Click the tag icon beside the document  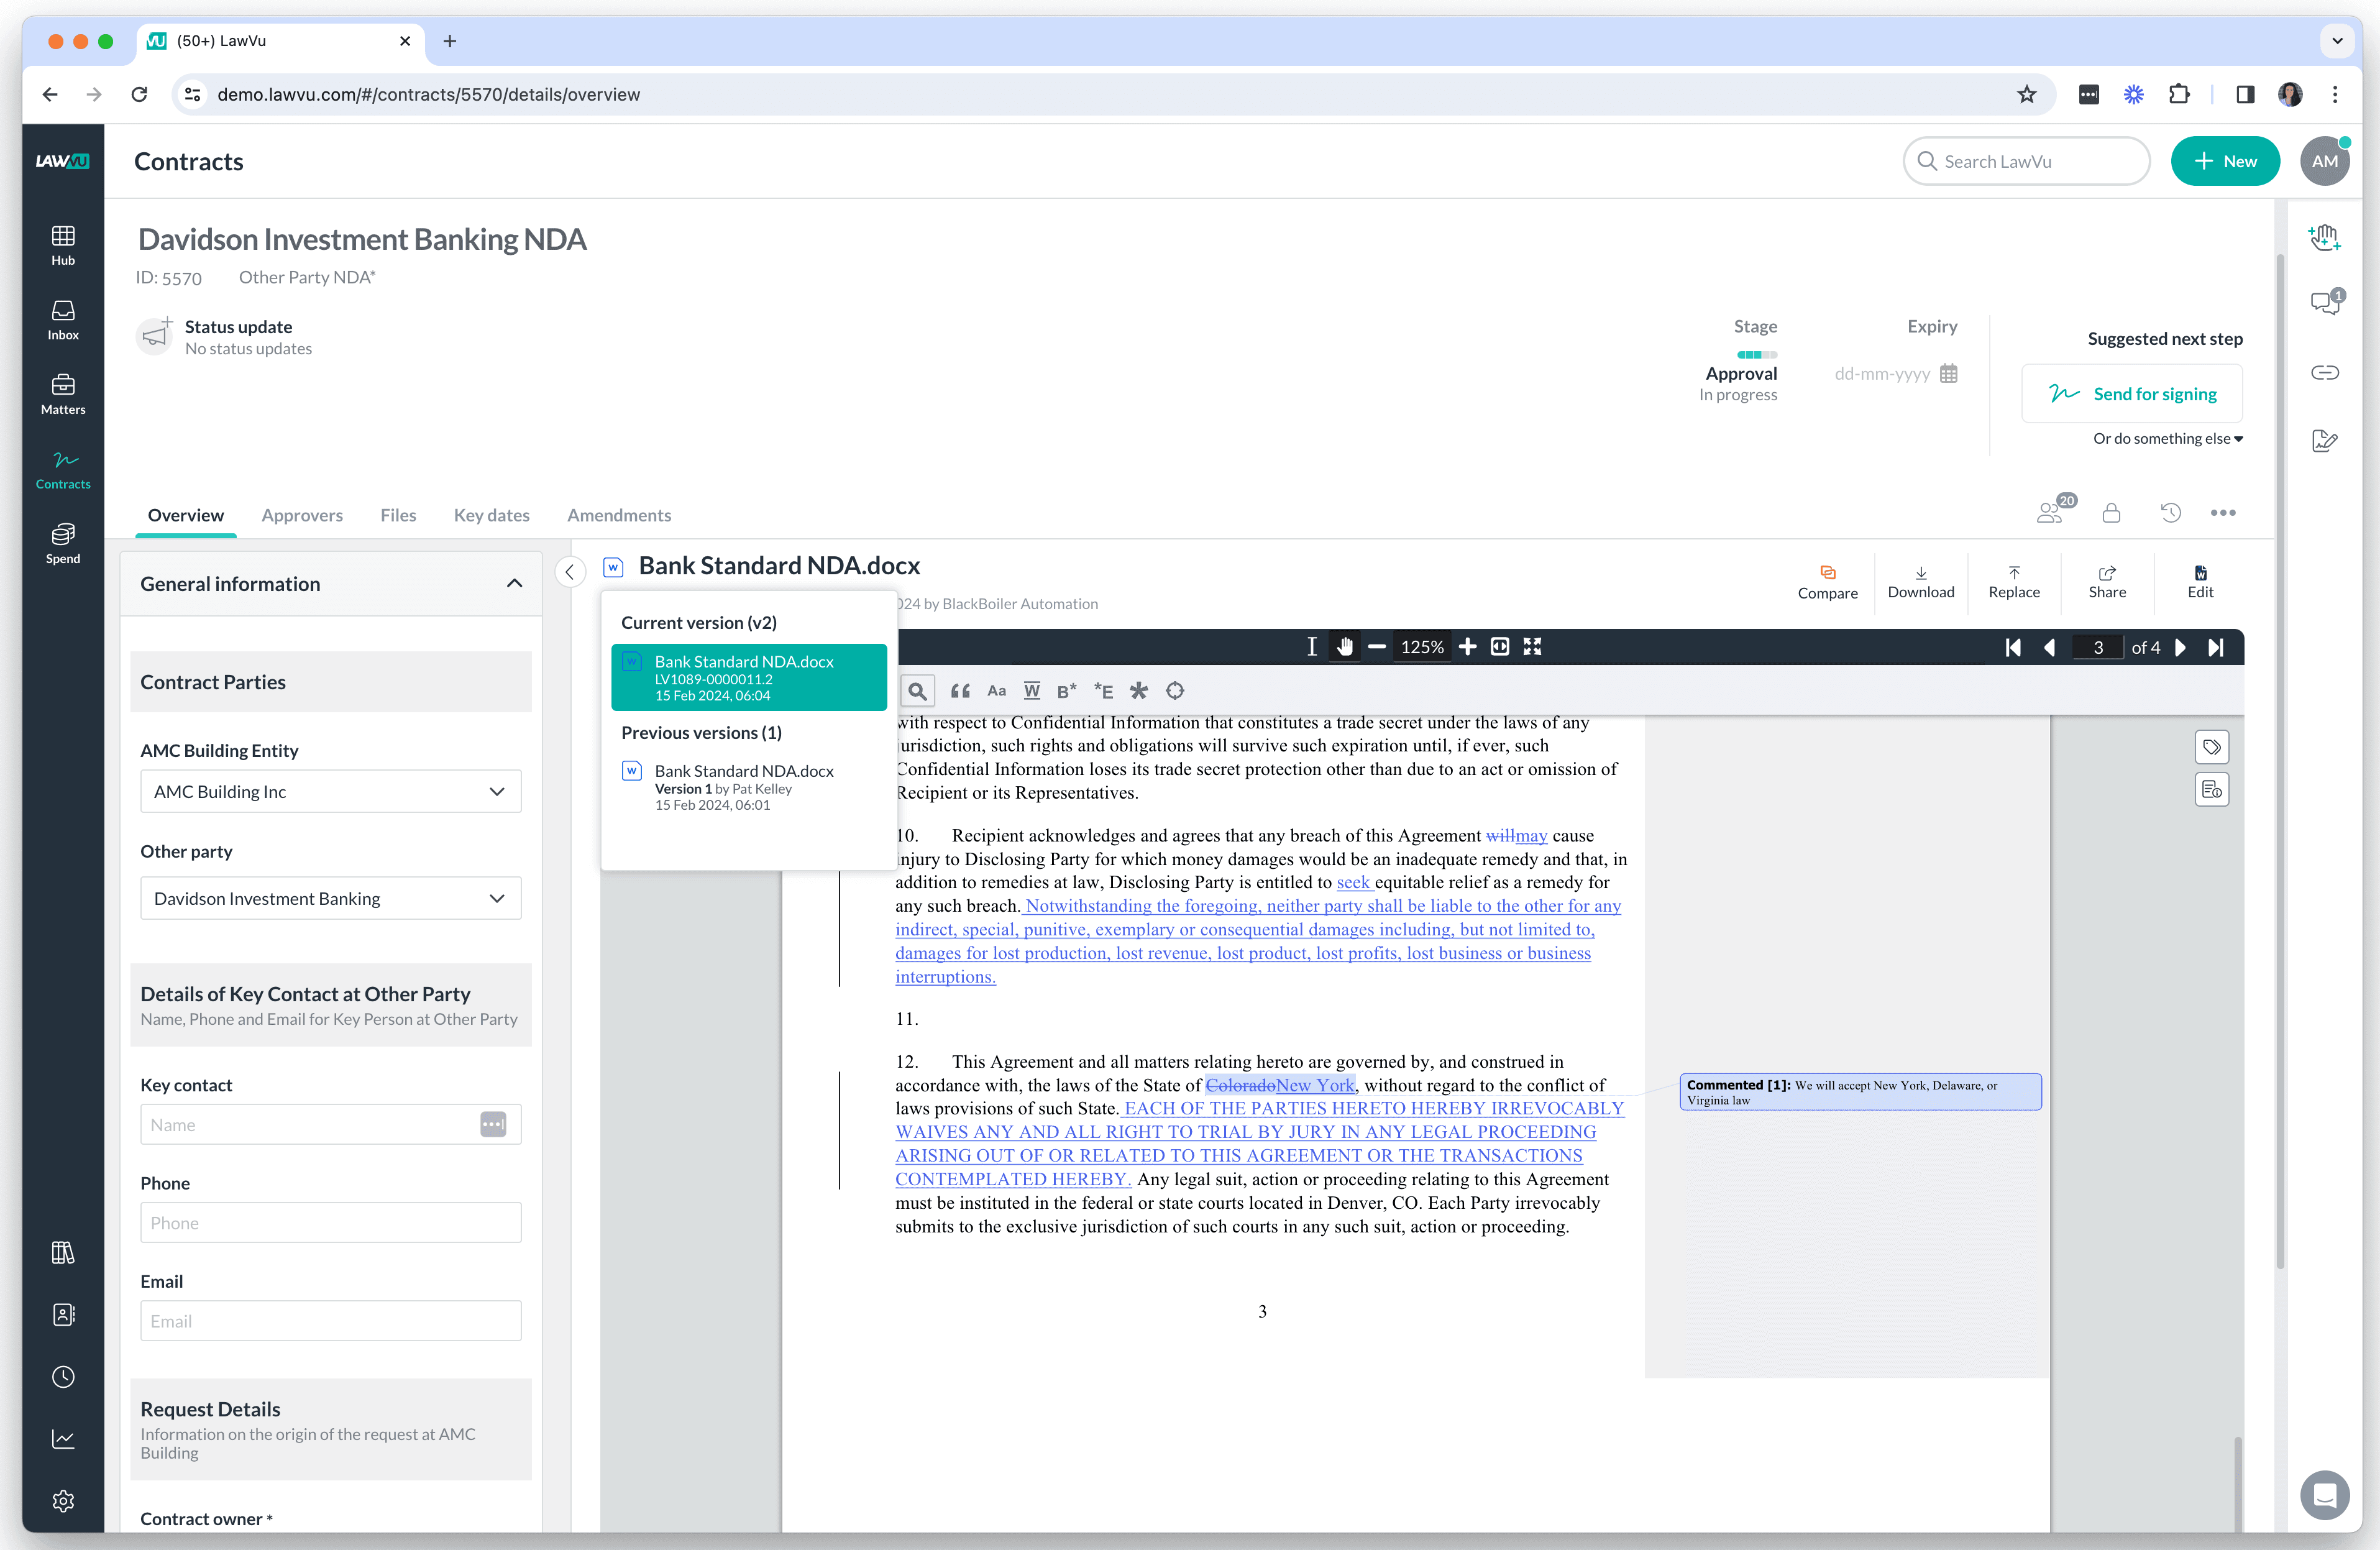click(2211, 747)
